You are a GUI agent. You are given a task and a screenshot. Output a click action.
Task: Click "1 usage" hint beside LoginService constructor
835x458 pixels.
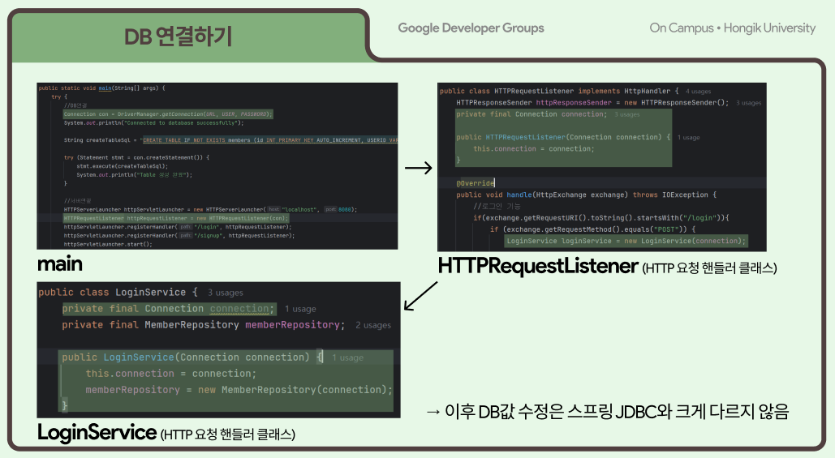pos(348,357)
